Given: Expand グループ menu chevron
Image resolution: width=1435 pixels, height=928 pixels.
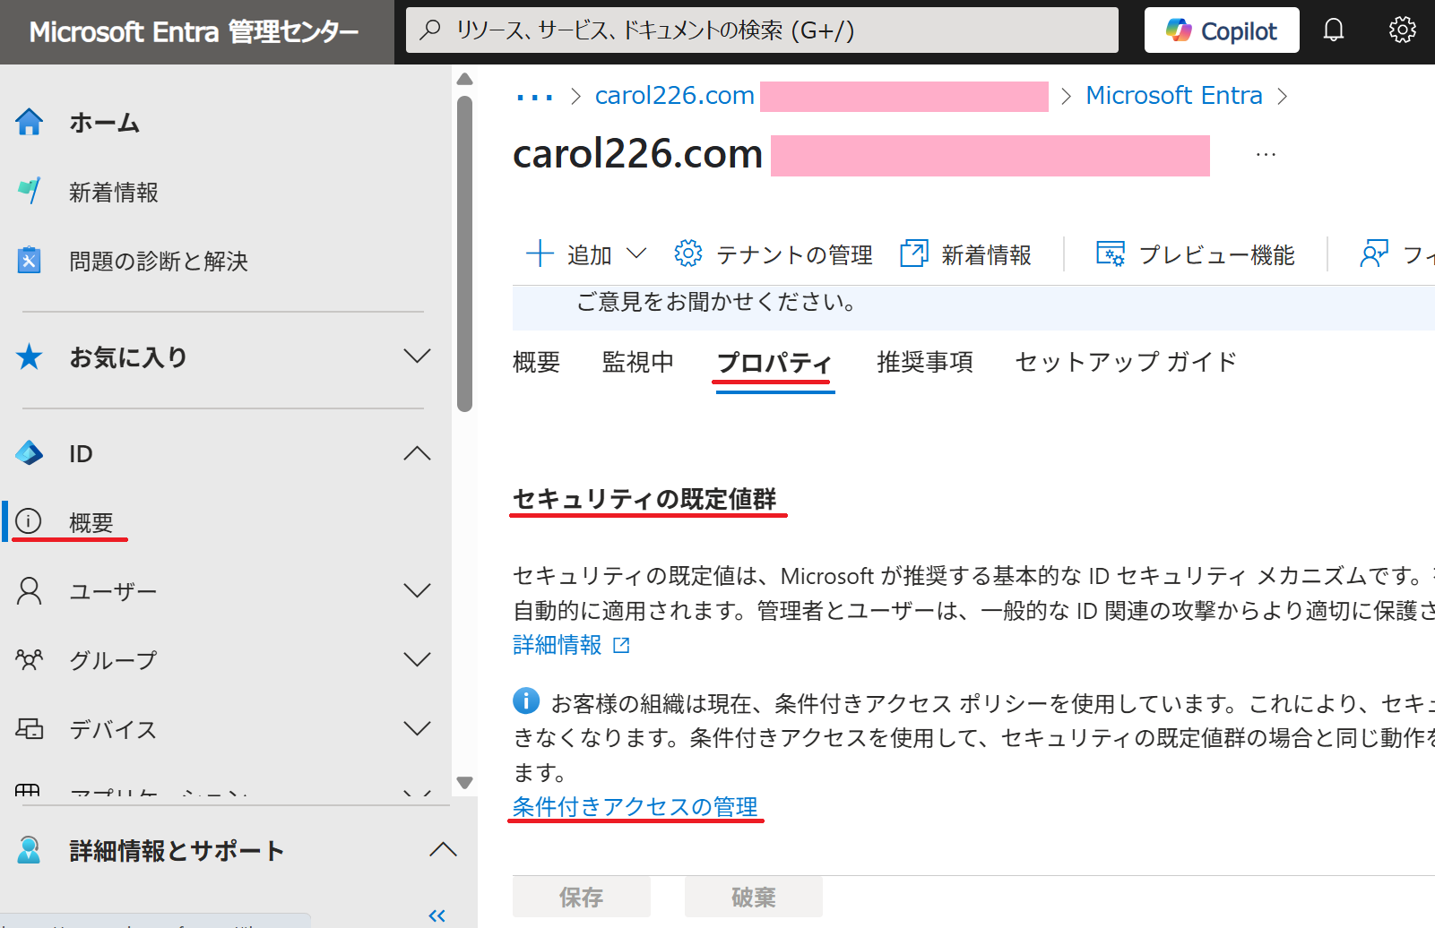Looking at the screenshot, I should coord(417,660).
